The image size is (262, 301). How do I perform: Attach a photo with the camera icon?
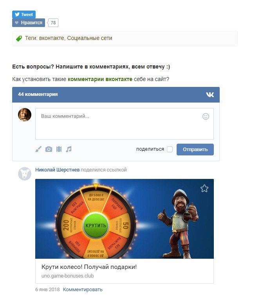49,149
